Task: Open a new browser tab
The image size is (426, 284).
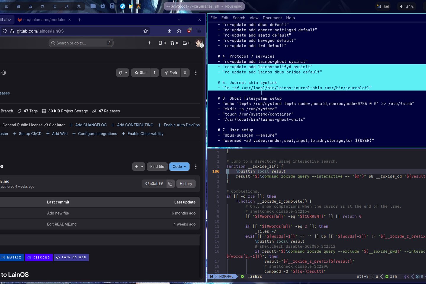Action: click(79, 20)
